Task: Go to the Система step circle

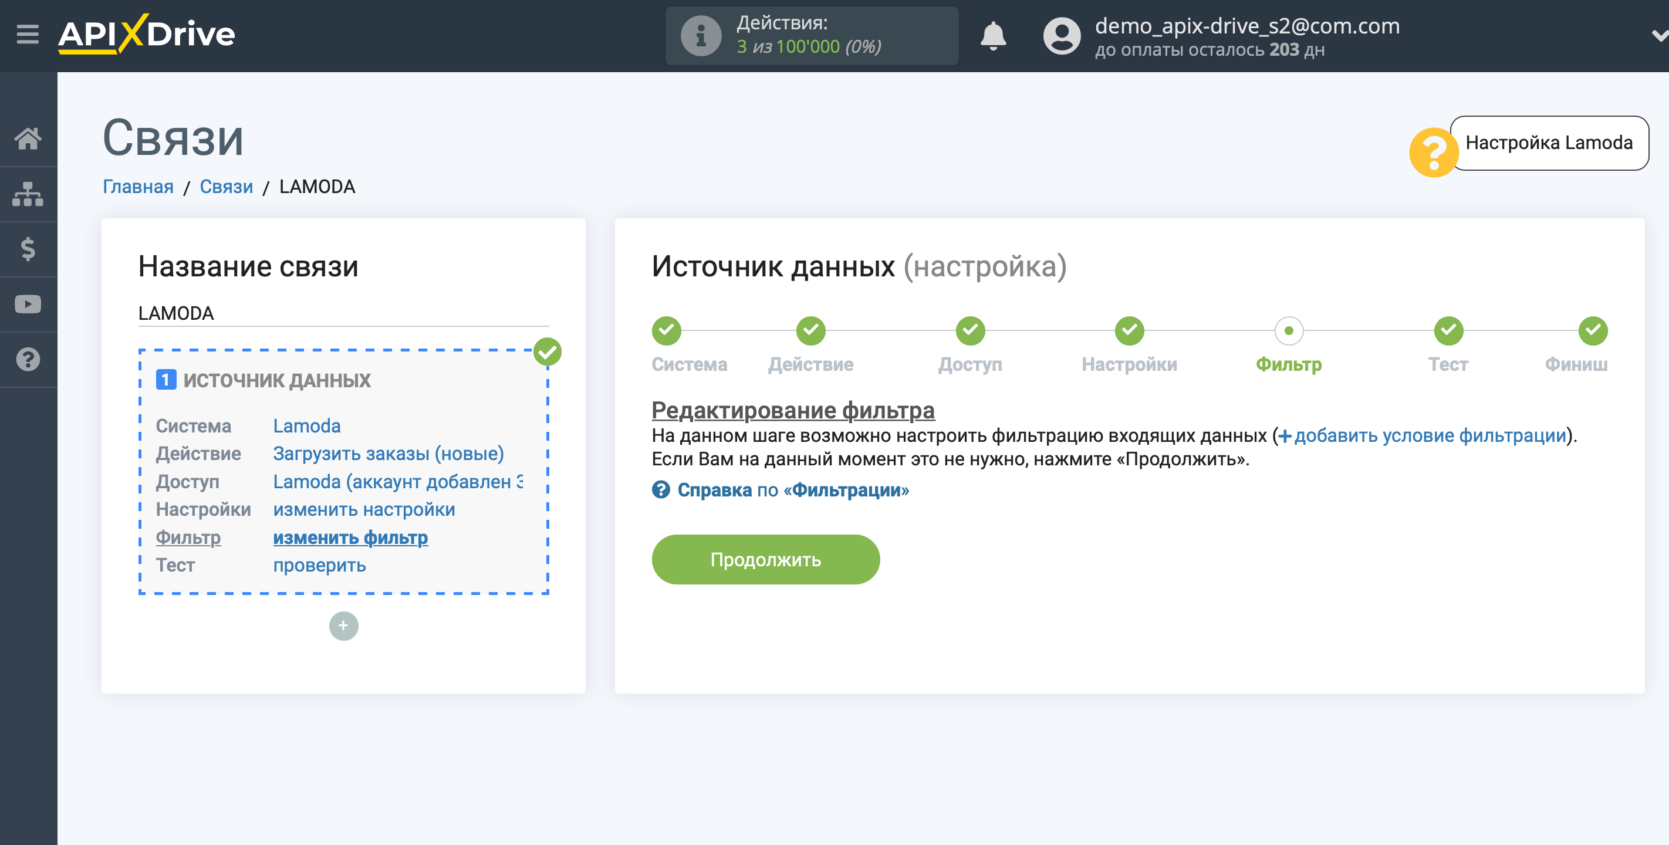Action: (x=666, y=330)
